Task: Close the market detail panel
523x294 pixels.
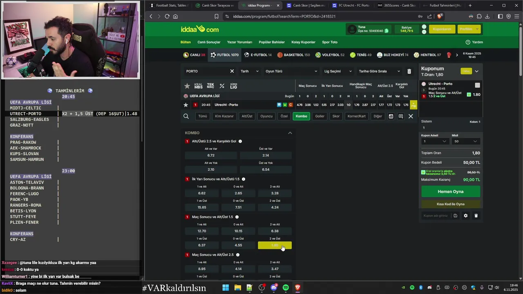Action: click(x=411, y=116)
